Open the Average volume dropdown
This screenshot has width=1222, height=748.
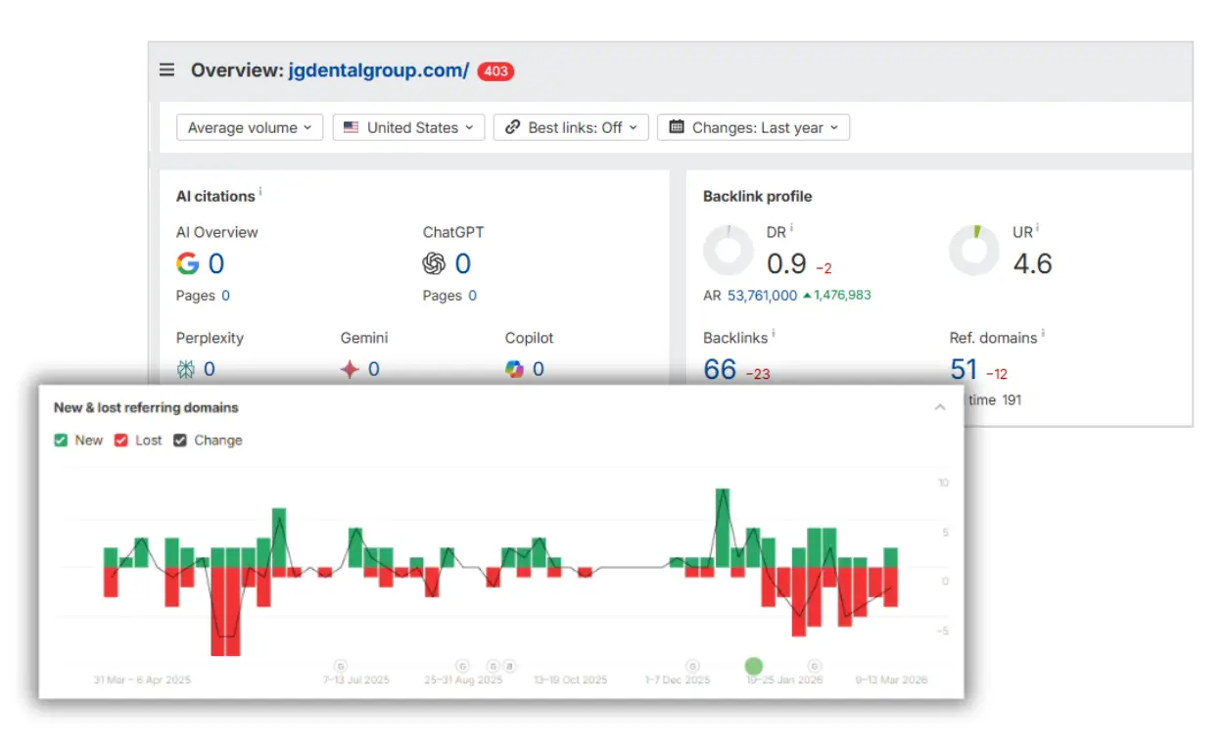pos(249,126)
